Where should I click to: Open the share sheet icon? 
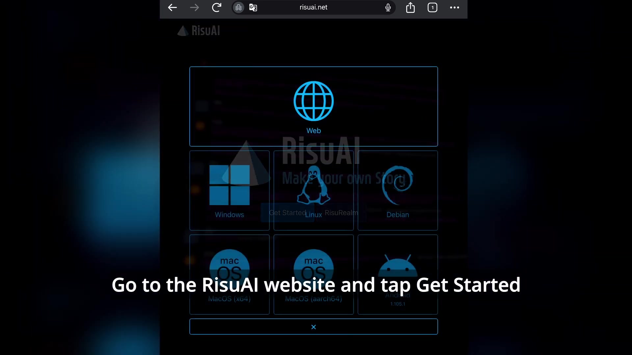coord(410,8)
